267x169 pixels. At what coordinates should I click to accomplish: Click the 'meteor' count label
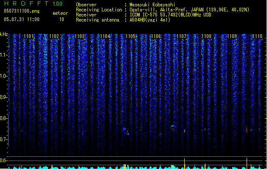click(60, 13)
